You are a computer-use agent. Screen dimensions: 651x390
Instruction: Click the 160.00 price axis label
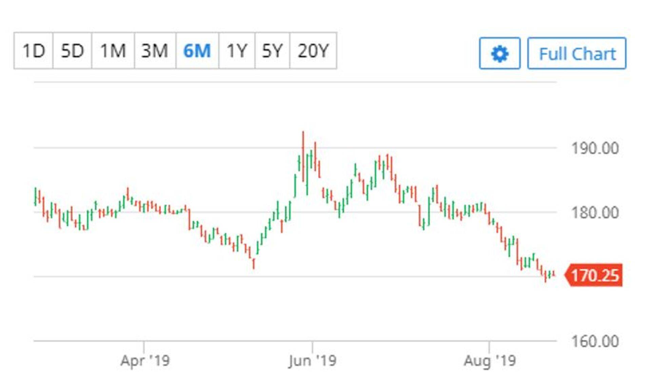click(x=595, y=341)
